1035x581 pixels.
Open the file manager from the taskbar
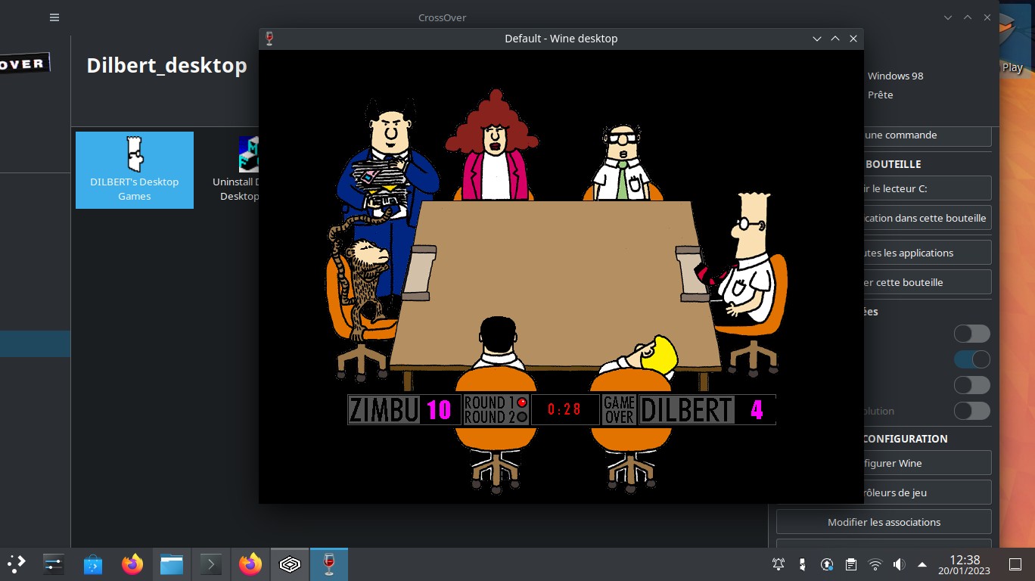click(x=172, y=564)
